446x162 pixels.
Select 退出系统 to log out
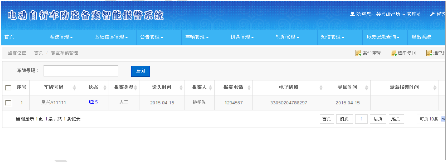pyautogui.click(x=421, y=37)
